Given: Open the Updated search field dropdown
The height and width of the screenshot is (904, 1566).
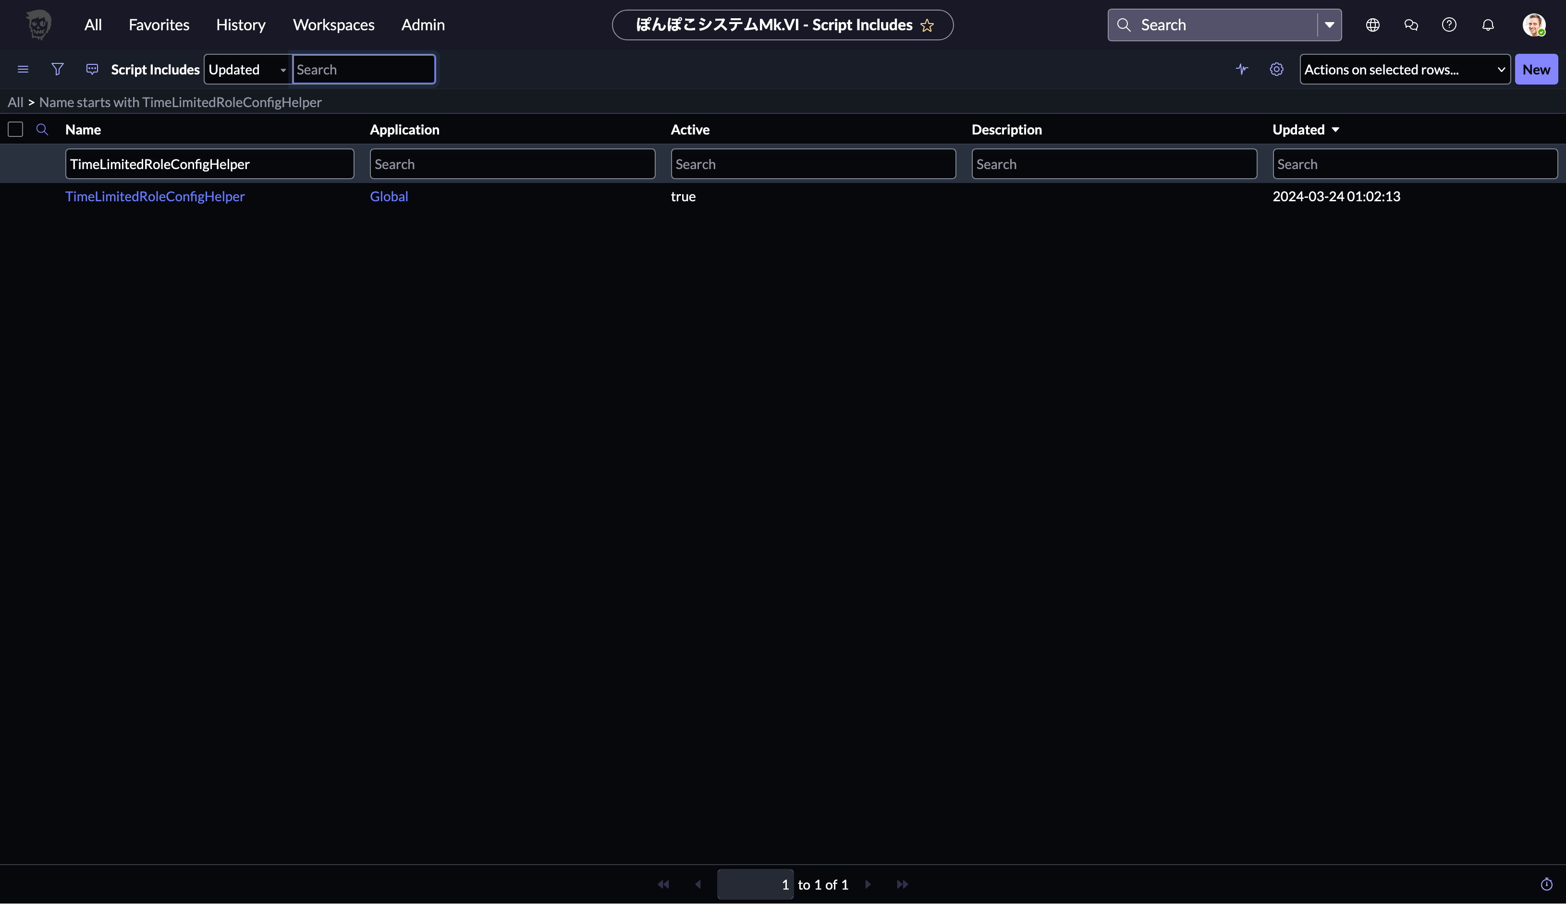Looking at the screenshot, I should coord(247,70).
